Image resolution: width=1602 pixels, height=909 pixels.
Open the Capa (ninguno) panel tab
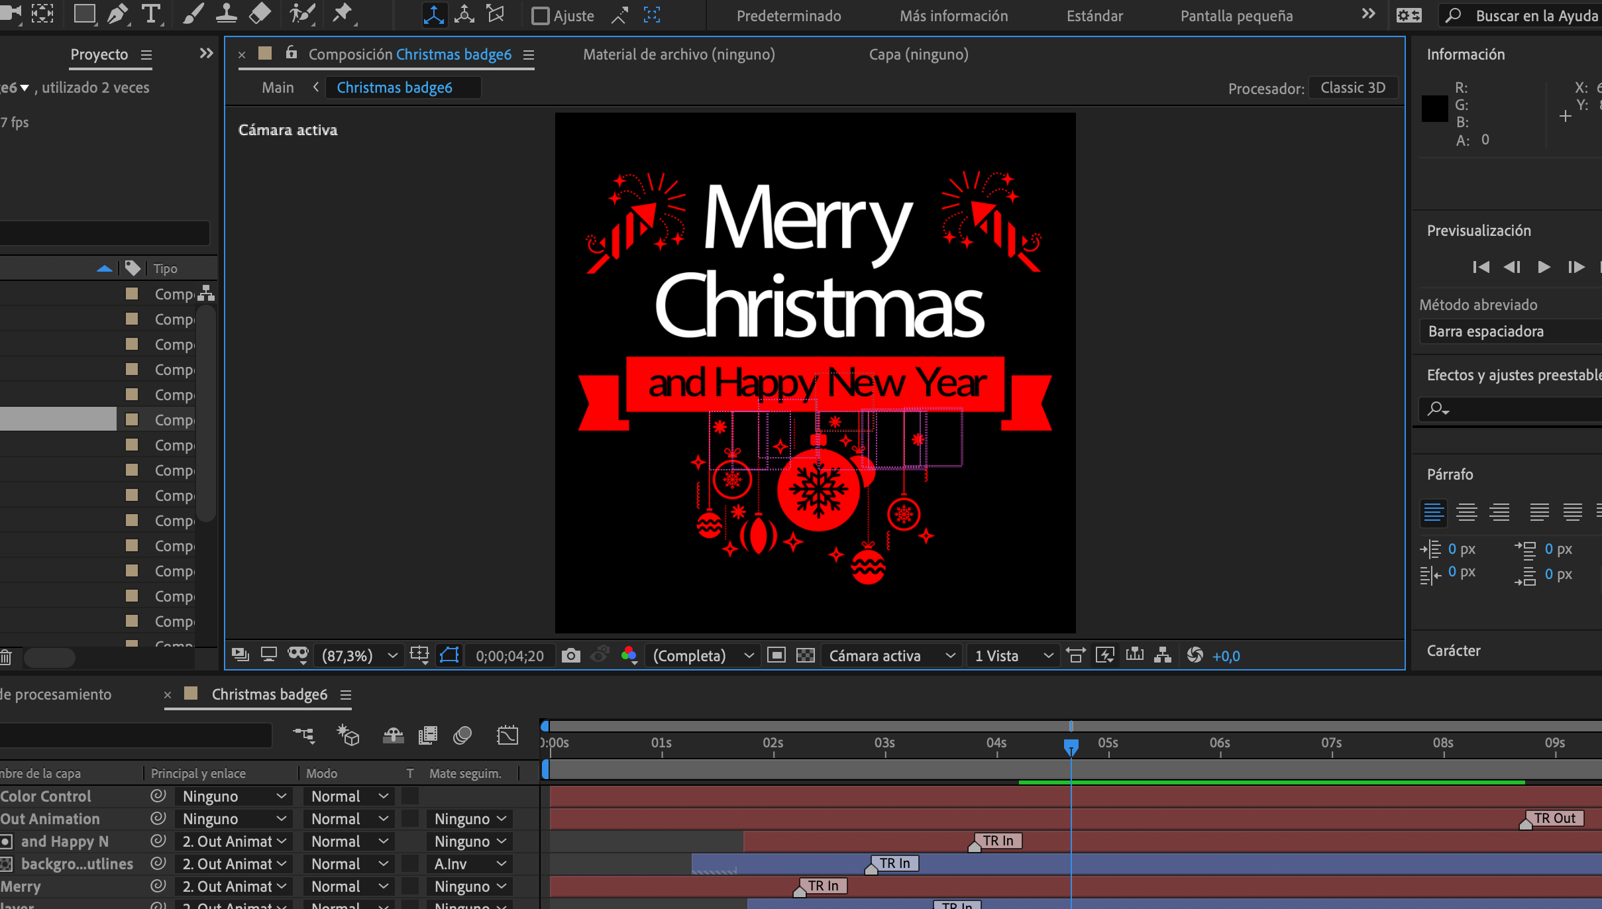pos(918,54)
